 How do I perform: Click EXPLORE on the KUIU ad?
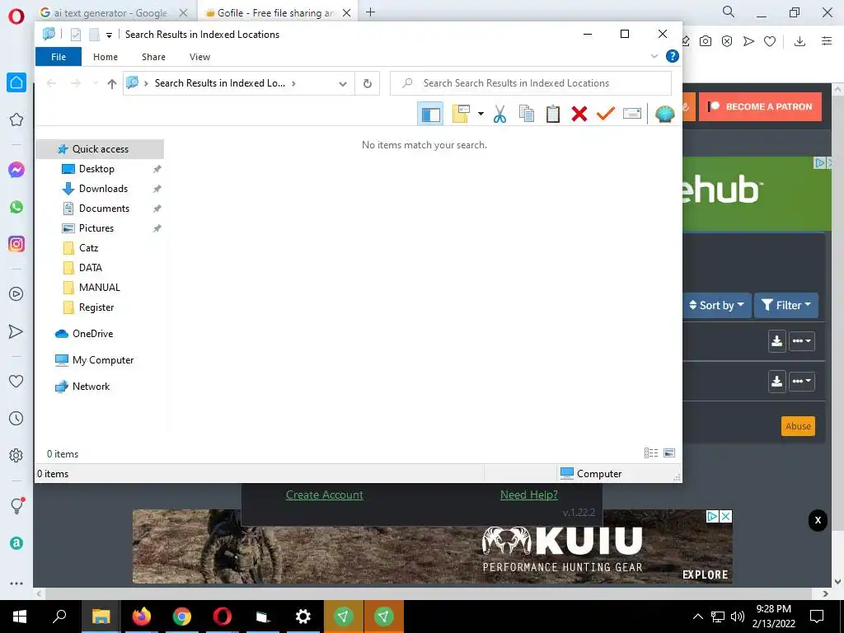click(706, 574)
